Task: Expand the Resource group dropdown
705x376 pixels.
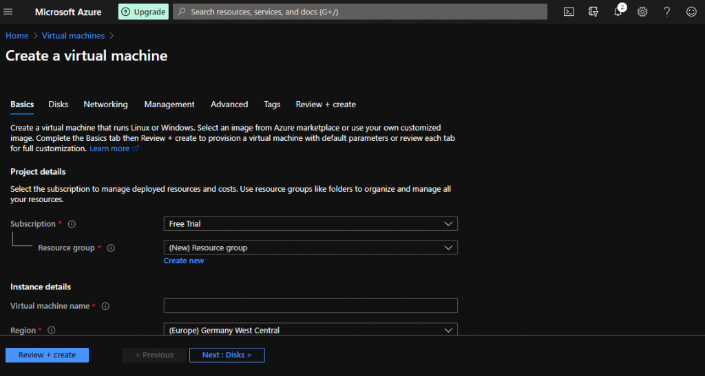Action: 311,247
